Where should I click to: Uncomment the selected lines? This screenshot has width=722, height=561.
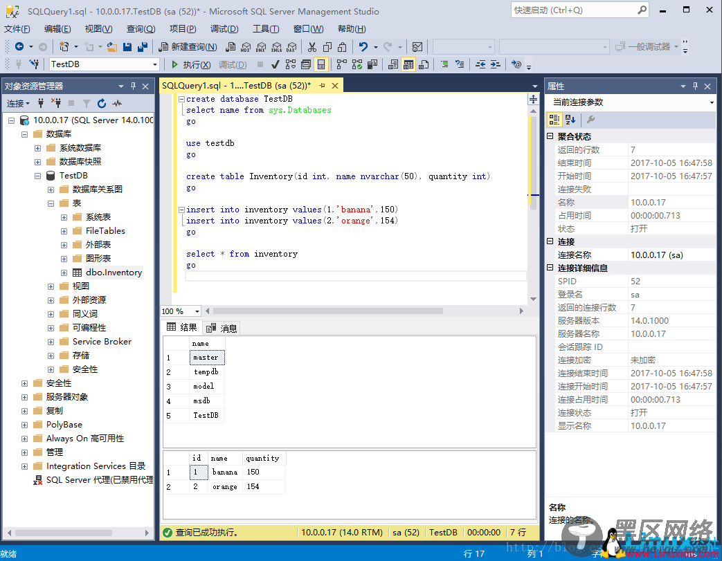(x=460, y=64)
